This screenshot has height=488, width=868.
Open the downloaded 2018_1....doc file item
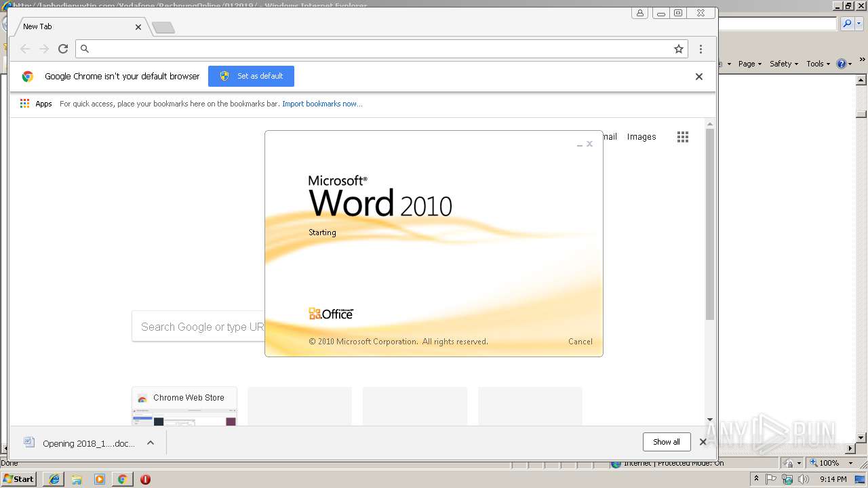(80, 443)
